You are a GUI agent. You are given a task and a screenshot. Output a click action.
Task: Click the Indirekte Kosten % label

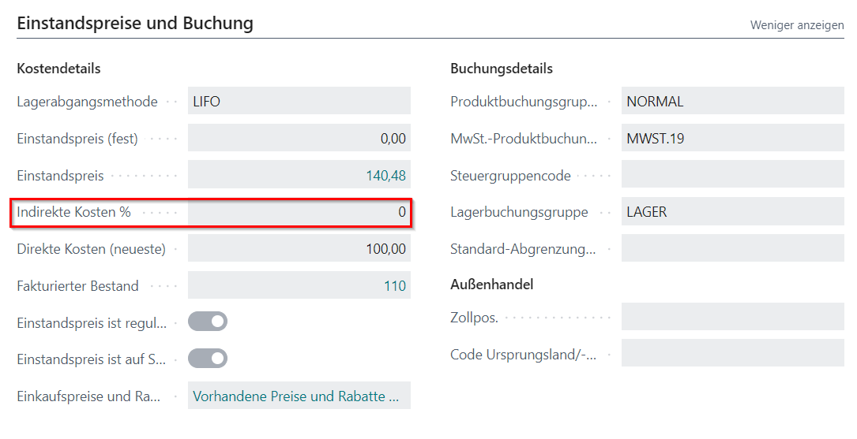pos(73,212)
